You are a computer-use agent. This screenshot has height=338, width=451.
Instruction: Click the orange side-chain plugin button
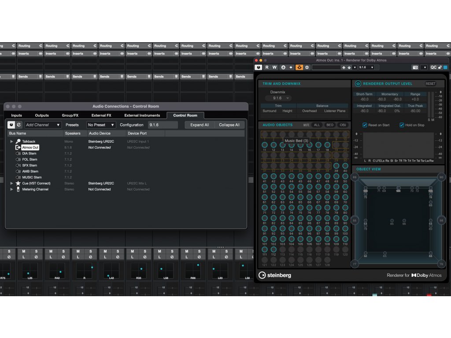299,67
